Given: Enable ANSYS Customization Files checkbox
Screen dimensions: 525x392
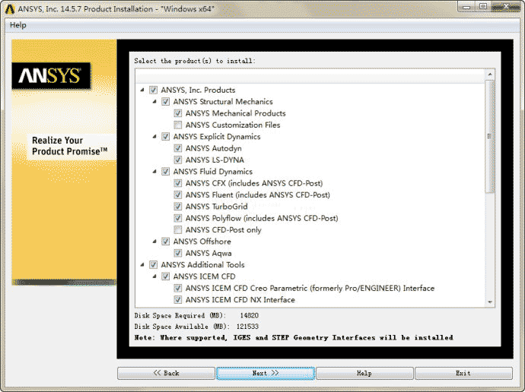Looking at the screenshot, I should [x=178, y=125].
